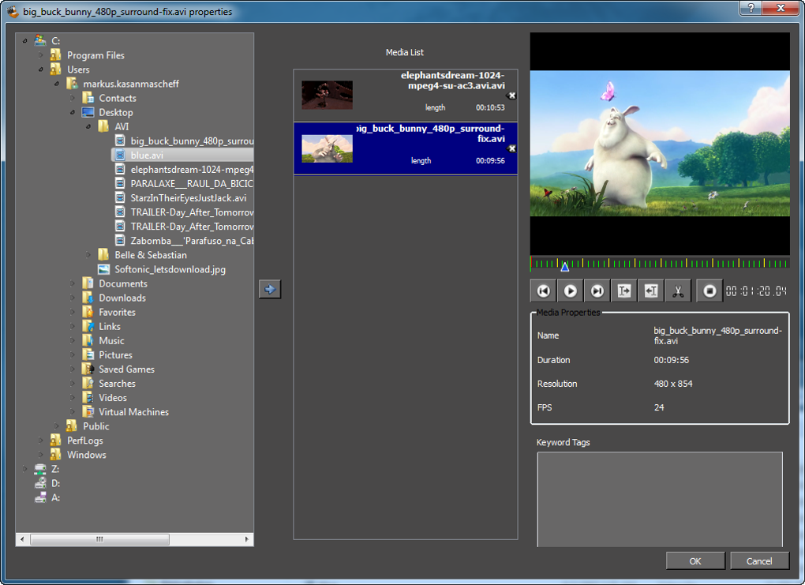The image size is (805, 585).
Task: Expand the Program Files folder
Action: pyautogui.click(x=41, y=55)
